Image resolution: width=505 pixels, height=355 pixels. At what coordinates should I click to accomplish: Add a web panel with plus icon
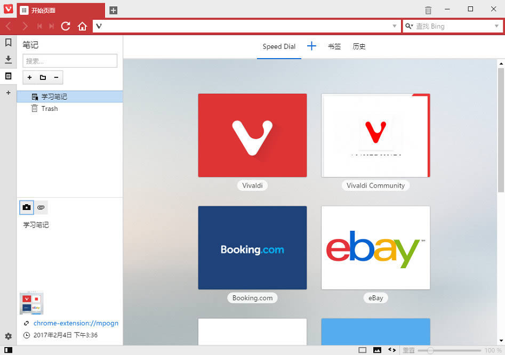pyautogui.click(x=9, y=93)
